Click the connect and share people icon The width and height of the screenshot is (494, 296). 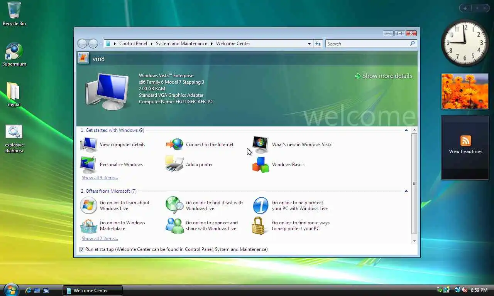point(175,225)
